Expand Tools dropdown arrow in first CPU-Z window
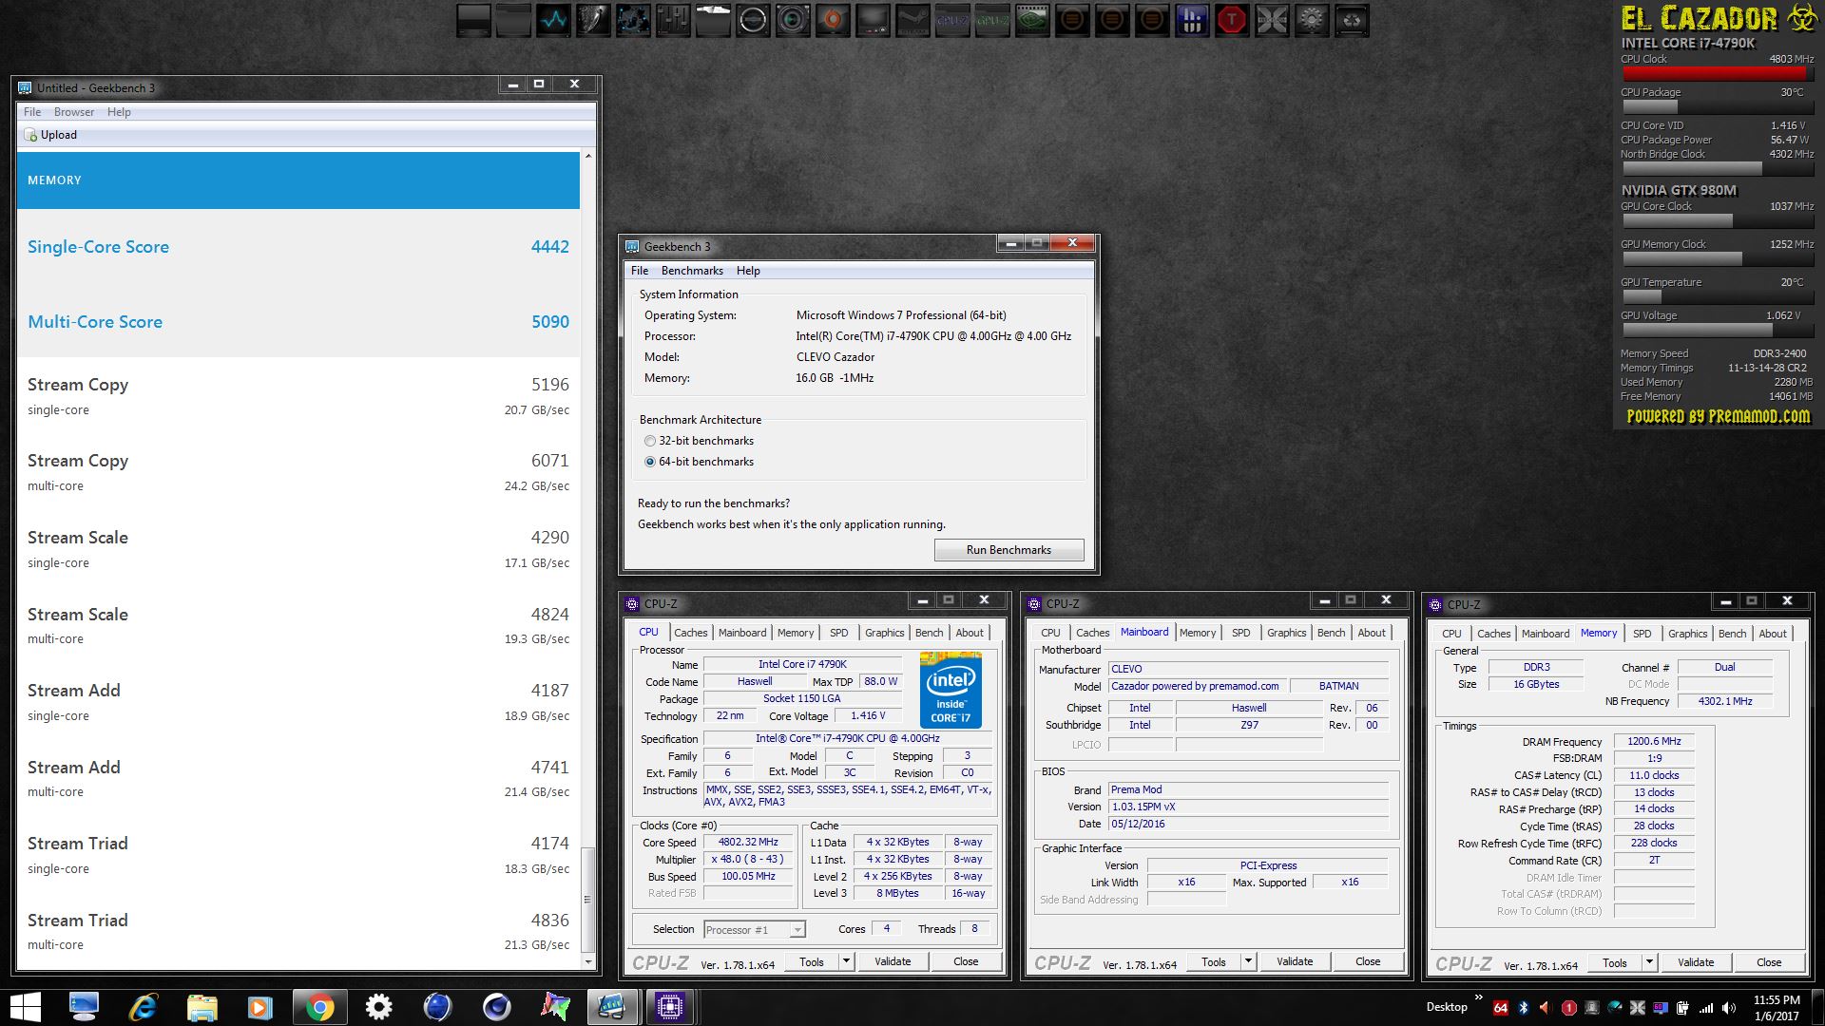This screenshot has height=1026, width=1825. (845, 961)
